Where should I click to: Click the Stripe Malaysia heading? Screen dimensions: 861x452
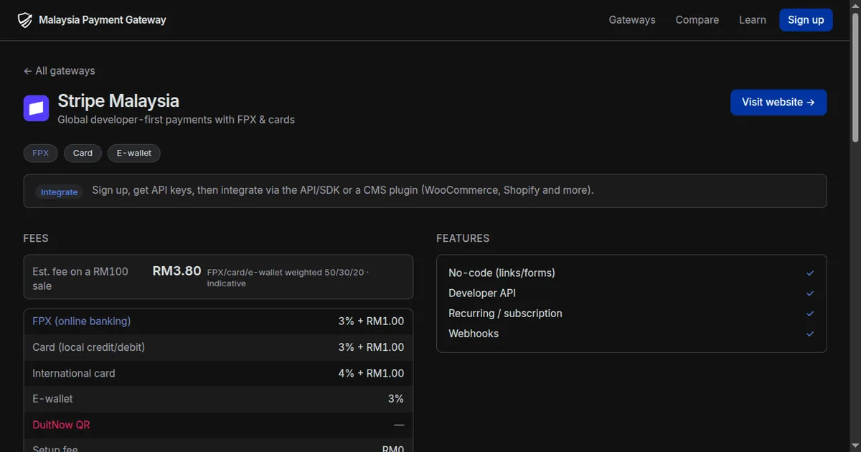pyautogui.click(x=118, y=101)
